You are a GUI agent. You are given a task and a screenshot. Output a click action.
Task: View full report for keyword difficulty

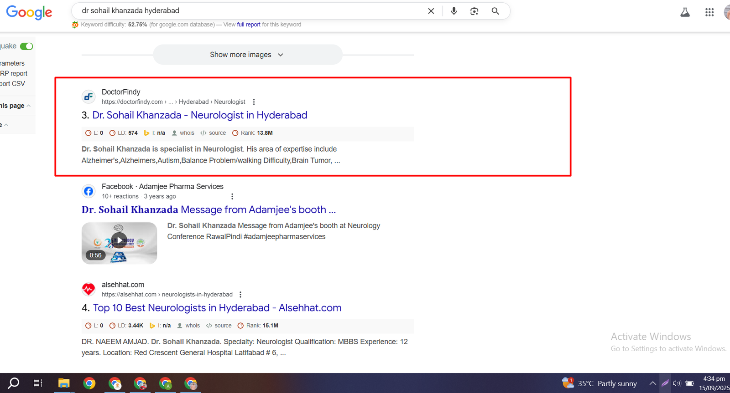248,25
